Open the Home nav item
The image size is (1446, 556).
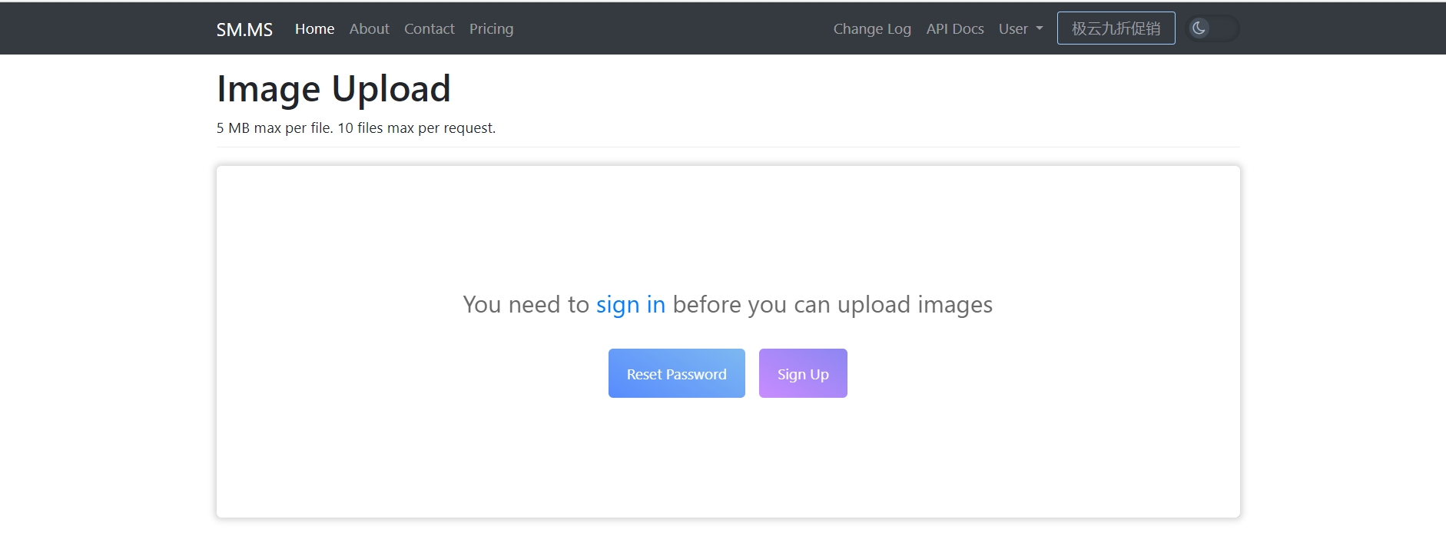pyautogui.click(x=314, y=28)
